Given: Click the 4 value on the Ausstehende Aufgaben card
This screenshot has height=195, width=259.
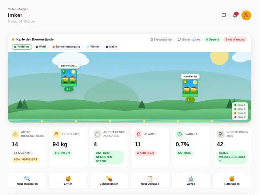Looking at the screenshot, I should coord(95,144).
